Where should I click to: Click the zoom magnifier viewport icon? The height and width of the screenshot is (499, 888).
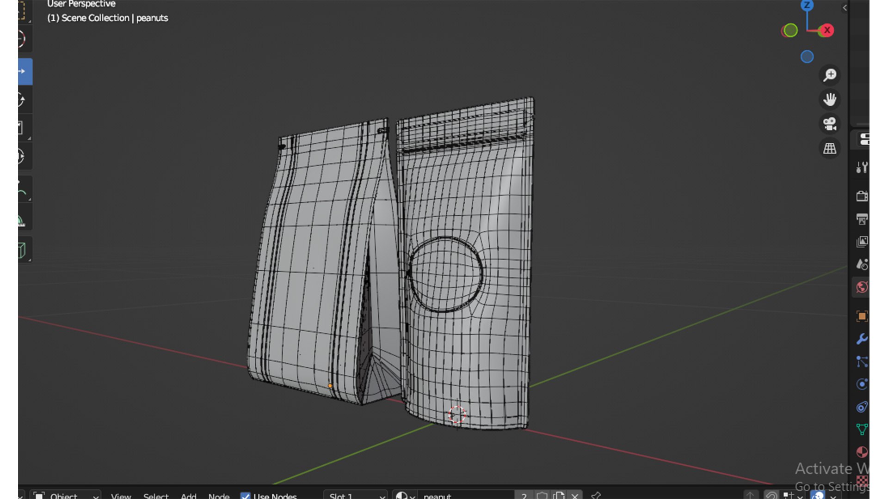coord(830,75)
